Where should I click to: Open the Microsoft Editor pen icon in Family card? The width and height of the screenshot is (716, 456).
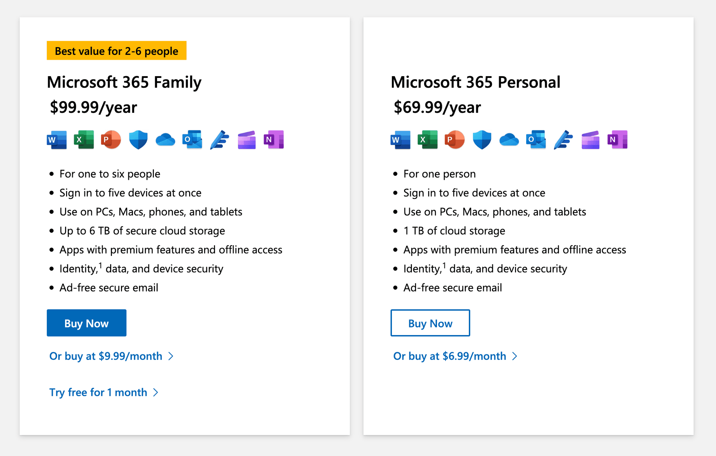(219, 139)
